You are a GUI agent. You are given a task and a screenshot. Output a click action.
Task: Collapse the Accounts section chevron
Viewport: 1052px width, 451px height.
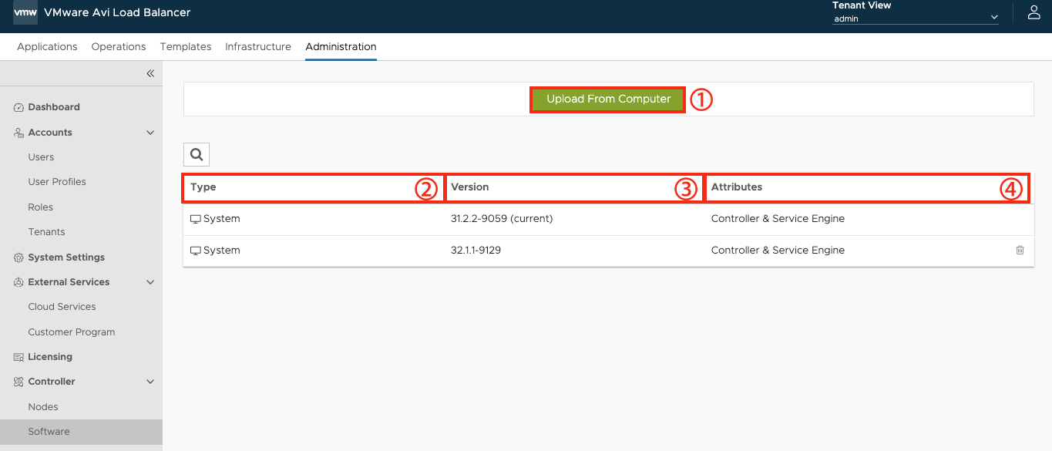[150, 133]
